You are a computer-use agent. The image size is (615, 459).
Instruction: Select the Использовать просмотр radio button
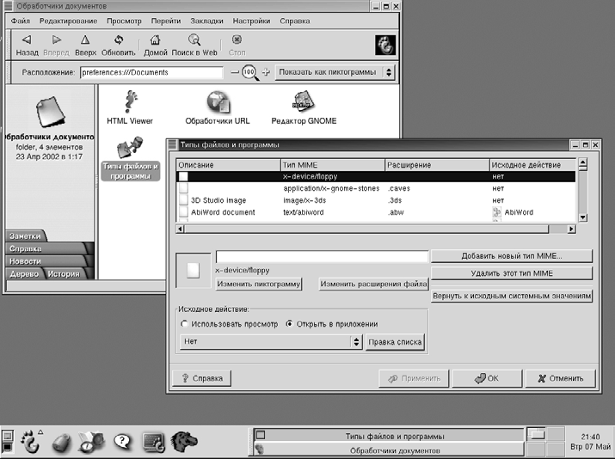pos(185,324)
